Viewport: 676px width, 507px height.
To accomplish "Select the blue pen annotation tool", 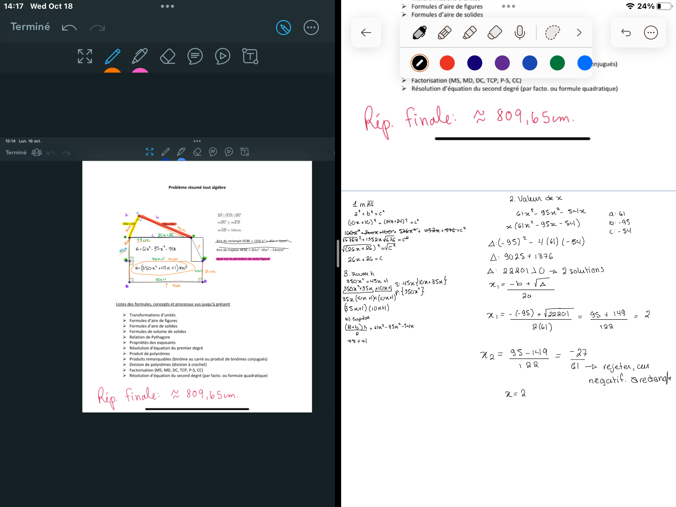I will 112,56.
